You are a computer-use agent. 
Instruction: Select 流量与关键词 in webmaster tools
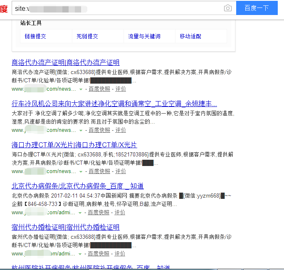tap(144, 37)
